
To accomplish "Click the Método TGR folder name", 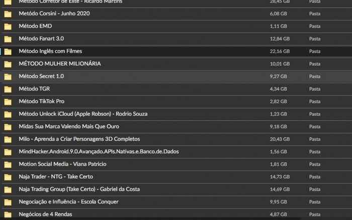I will tap(34, 89).
